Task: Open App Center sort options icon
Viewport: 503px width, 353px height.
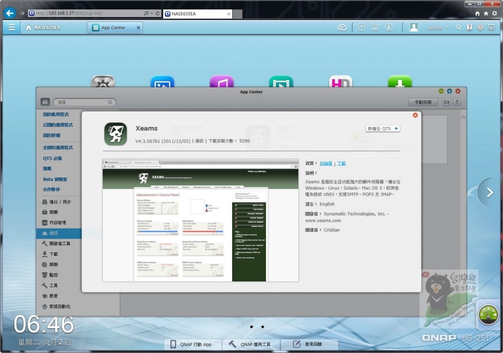Action: (x=446, y=102)
